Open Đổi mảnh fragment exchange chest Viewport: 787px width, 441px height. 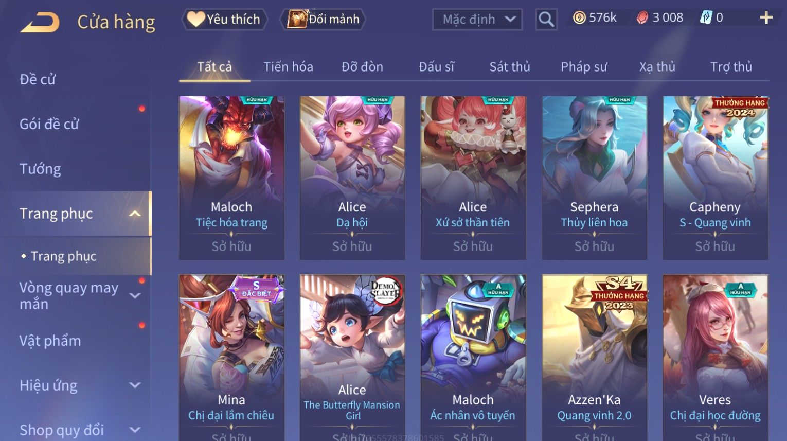tap(323, 20)
